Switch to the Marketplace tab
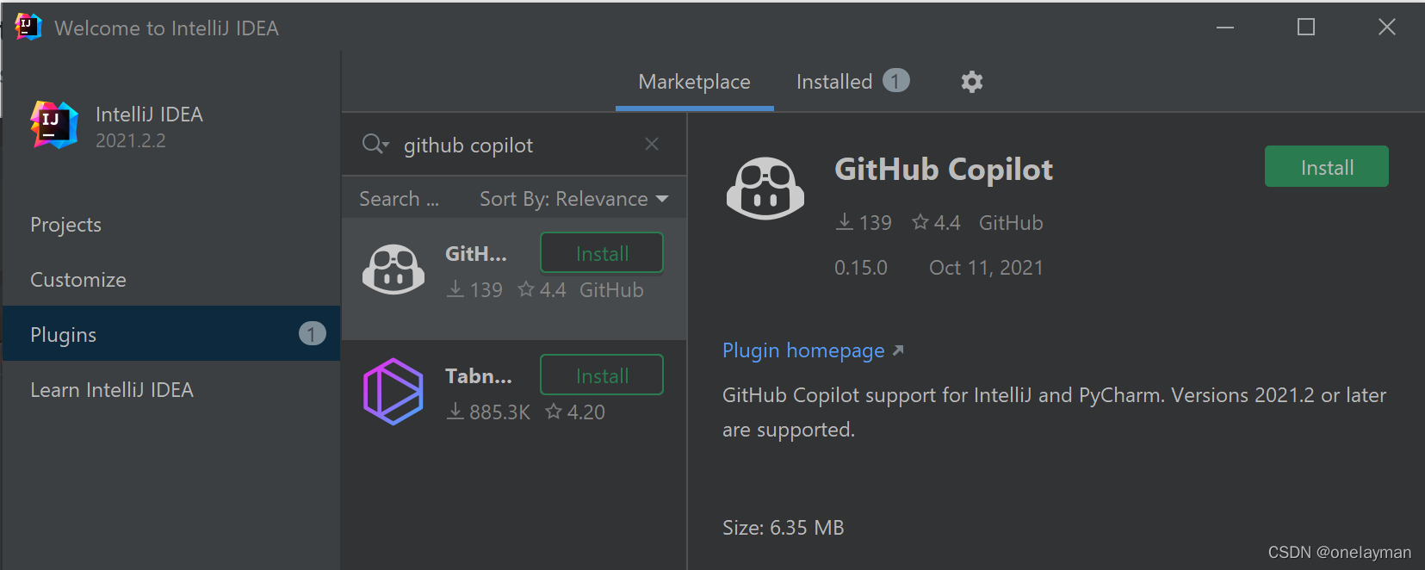Image resolution: width=1425 pixels, height=570 pixels. pos(694,82)
